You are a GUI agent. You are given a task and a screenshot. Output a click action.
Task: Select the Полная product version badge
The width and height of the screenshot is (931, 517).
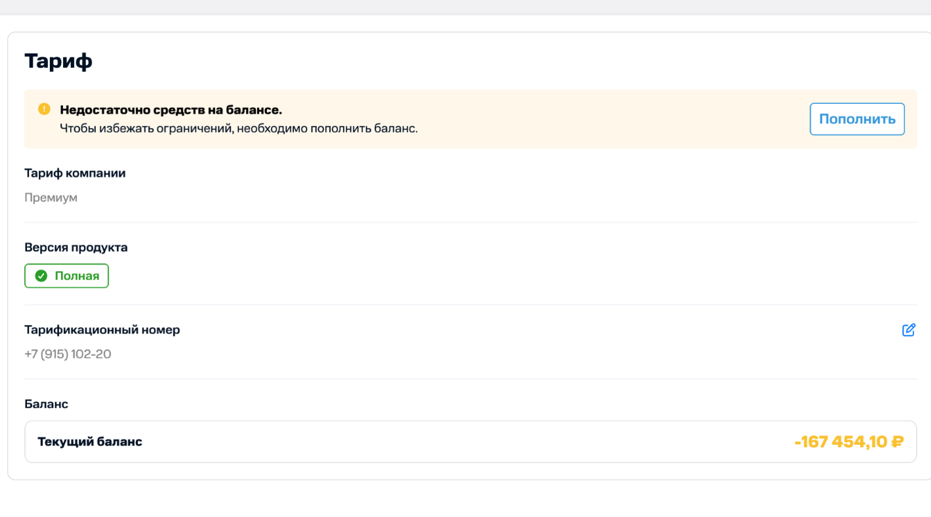tap(66, 276)
